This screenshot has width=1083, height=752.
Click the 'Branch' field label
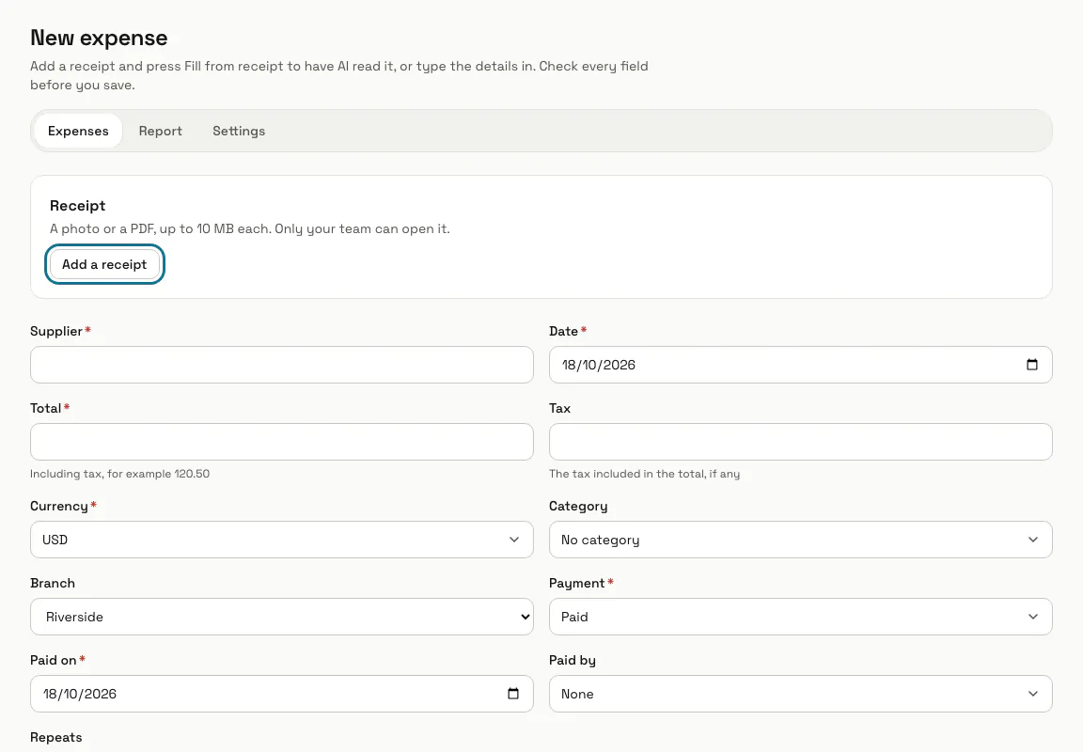tap(53, 583)
